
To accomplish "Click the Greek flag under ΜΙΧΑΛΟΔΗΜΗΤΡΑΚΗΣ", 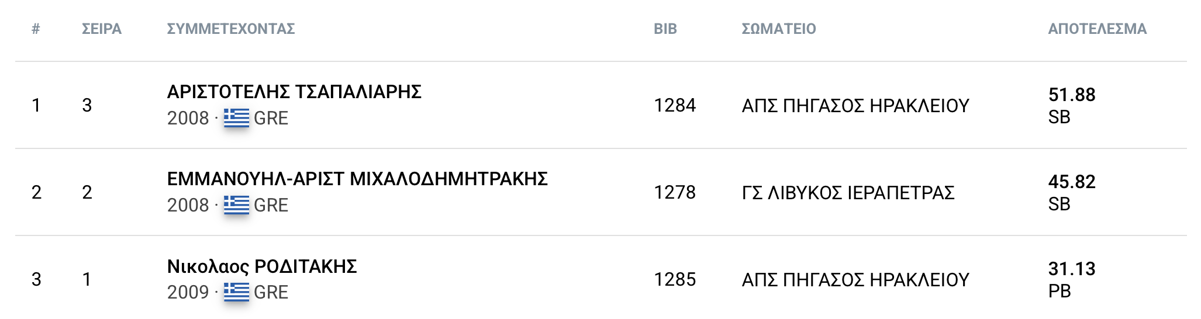I will (236, 205).
